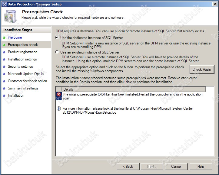This screenshot has height=175, width=219.
Task: Click the Data Protection Manager title bar icon
Action: [x=5, y=4]
